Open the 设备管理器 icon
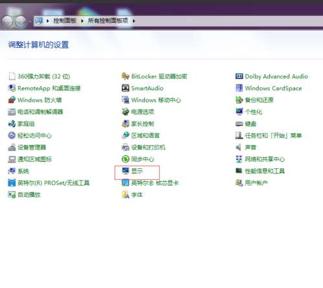Viewport: 323px width, 288px height. pos(12,148)
